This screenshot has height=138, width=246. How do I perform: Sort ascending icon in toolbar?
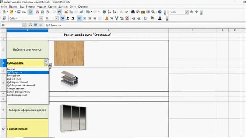pyautogui.click(x=109, y=12)
